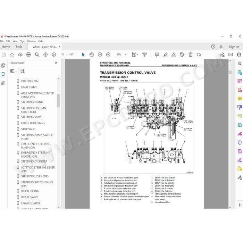Choose the Selection arrow tool
Screen dimensions: 243x243
point(83,55)
